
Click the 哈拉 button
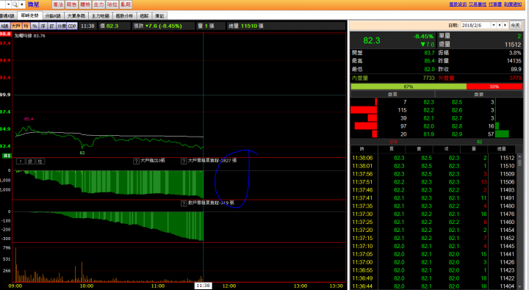112,4
